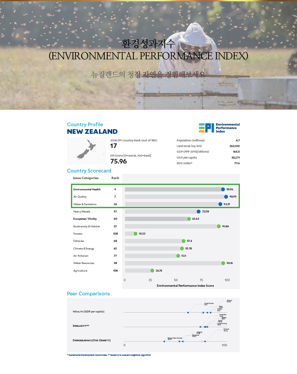Click the Fisheries score bar
Screen dimensions: 297x374
(x=153, y=241)
